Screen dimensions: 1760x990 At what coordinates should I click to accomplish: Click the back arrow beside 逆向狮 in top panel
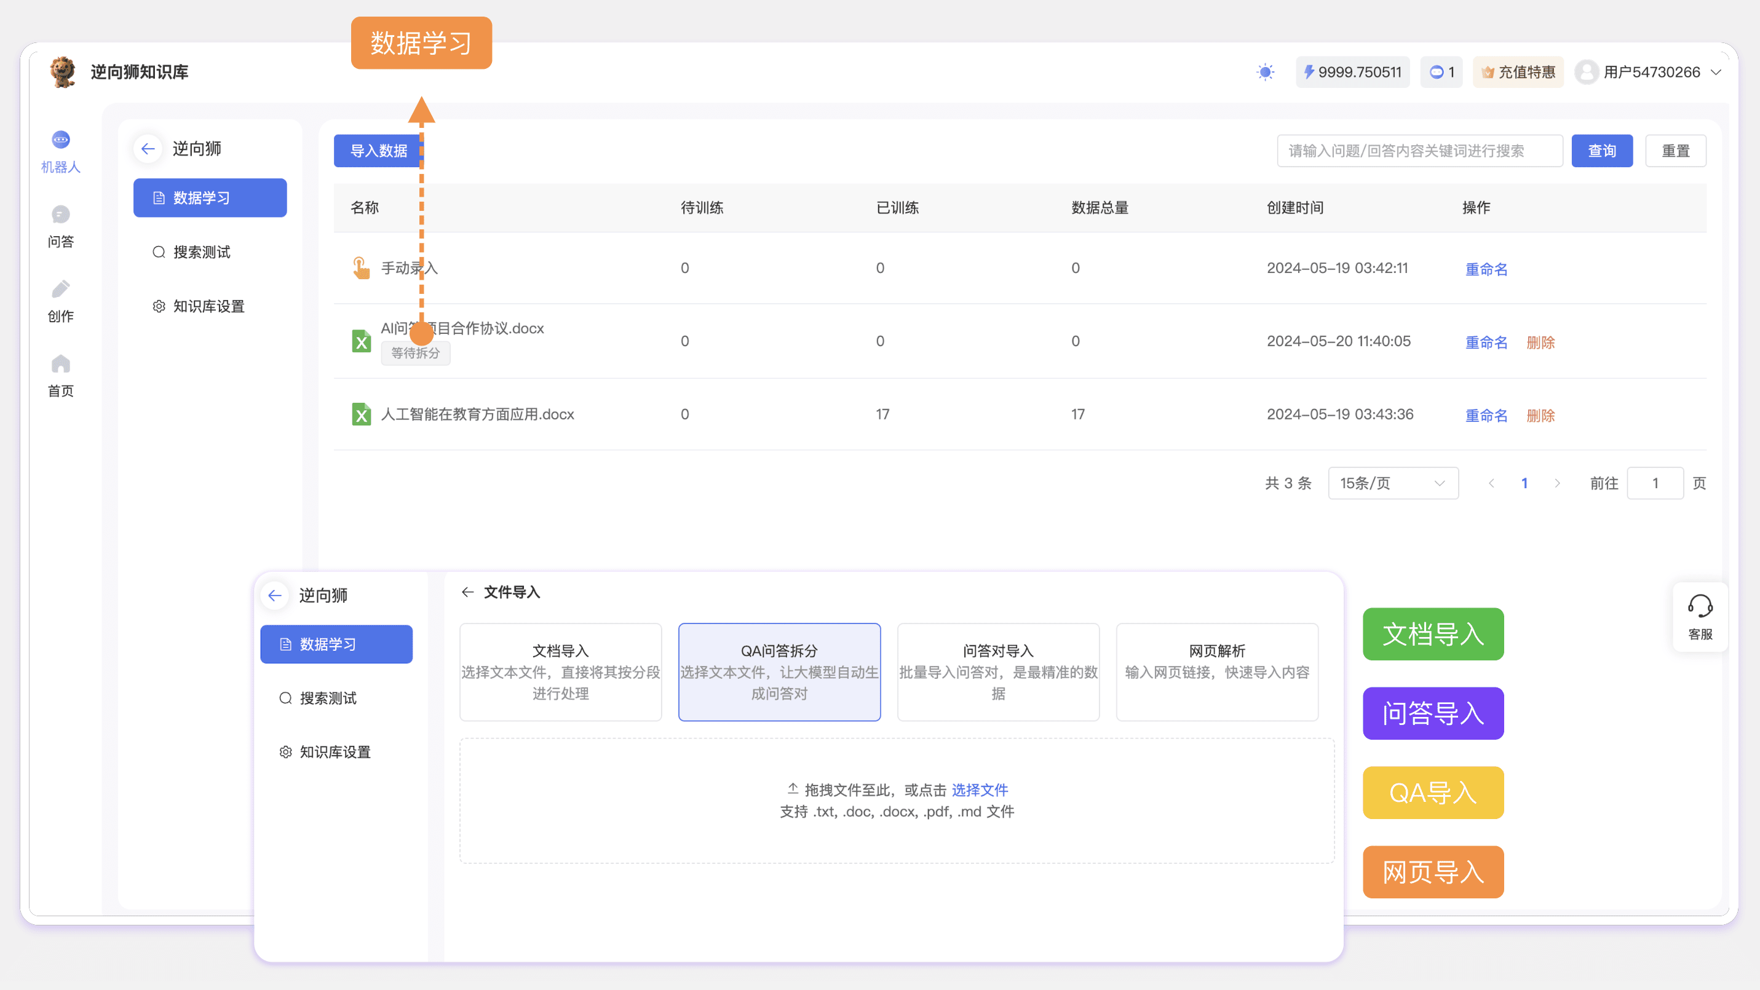tap(148, 149)
